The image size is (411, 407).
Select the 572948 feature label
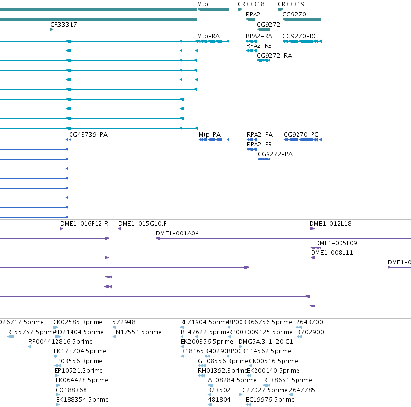[124, 322]
